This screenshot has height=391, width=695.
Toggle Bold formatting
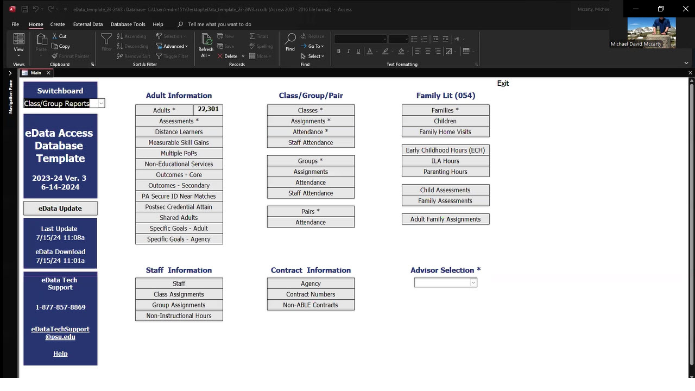pos(339,51)
